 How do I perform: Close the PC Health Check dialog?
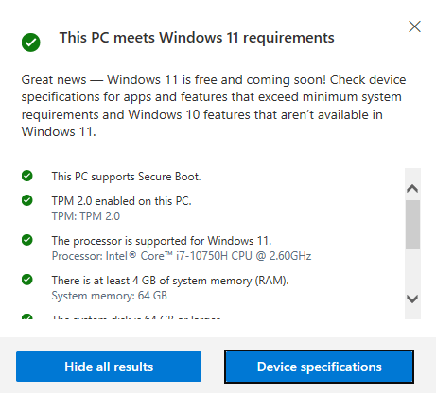pos(414,26)
